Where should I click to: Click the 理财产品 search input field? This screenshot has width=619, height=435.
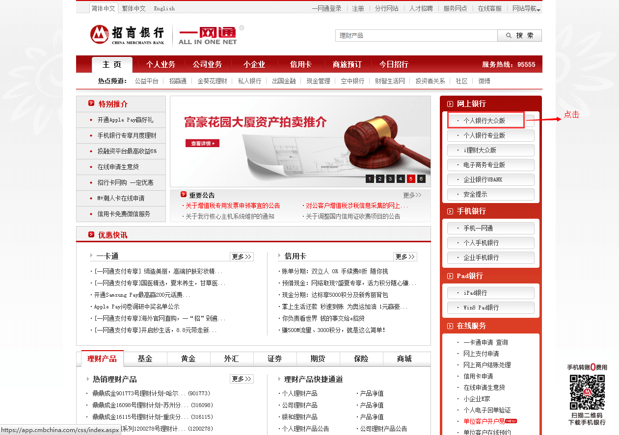[x=417, y=36]
